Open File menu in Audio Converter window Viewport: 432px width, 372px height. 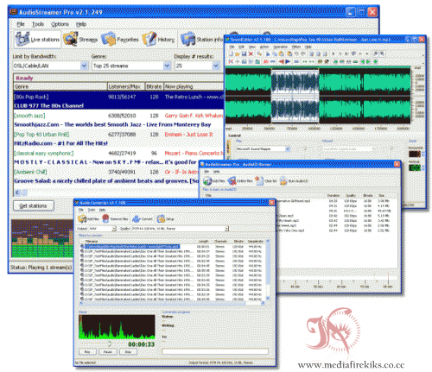[x=81, y=210]
